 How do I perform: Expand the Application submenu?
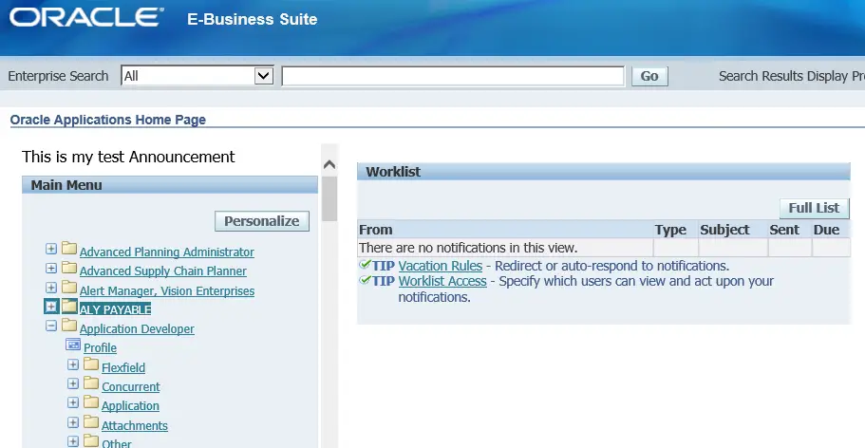[x=73, y=403]
